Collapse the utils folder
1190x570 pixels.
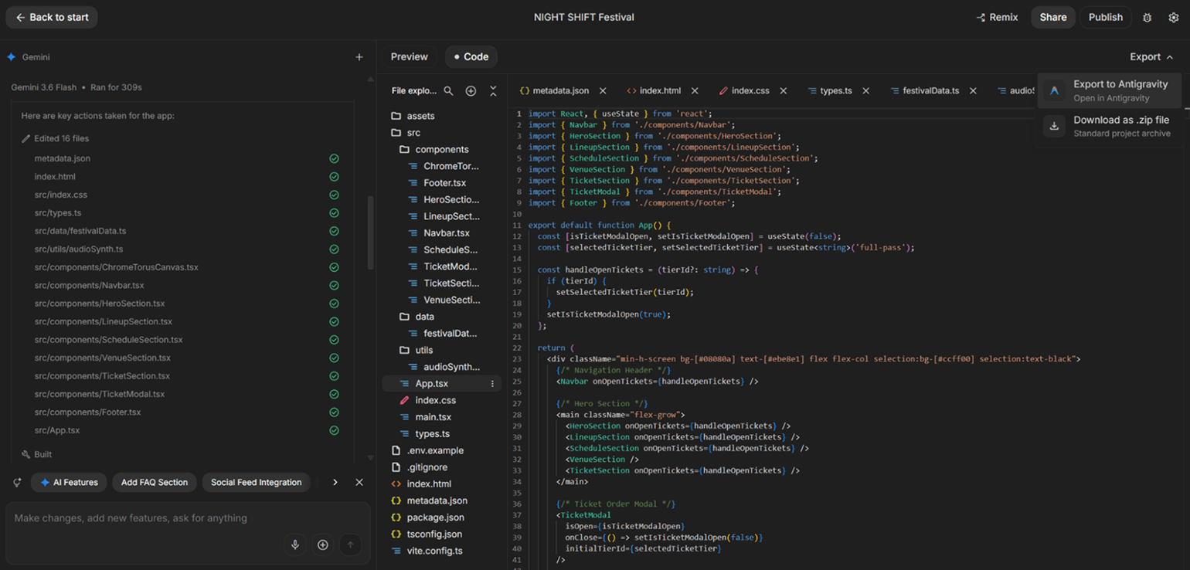pos(442,350)
